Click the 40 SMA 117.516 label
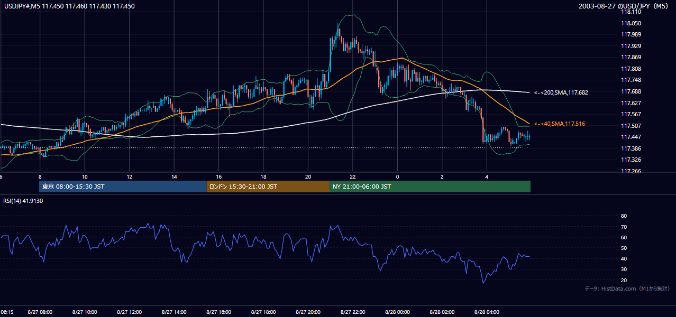676x317 pixels. pos(560,124)
